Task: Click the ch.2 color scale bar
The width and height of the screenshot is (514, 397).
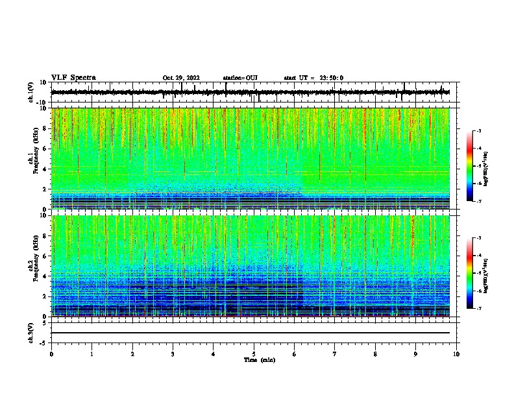Action: pyautogui.click(x=470, y=273)
